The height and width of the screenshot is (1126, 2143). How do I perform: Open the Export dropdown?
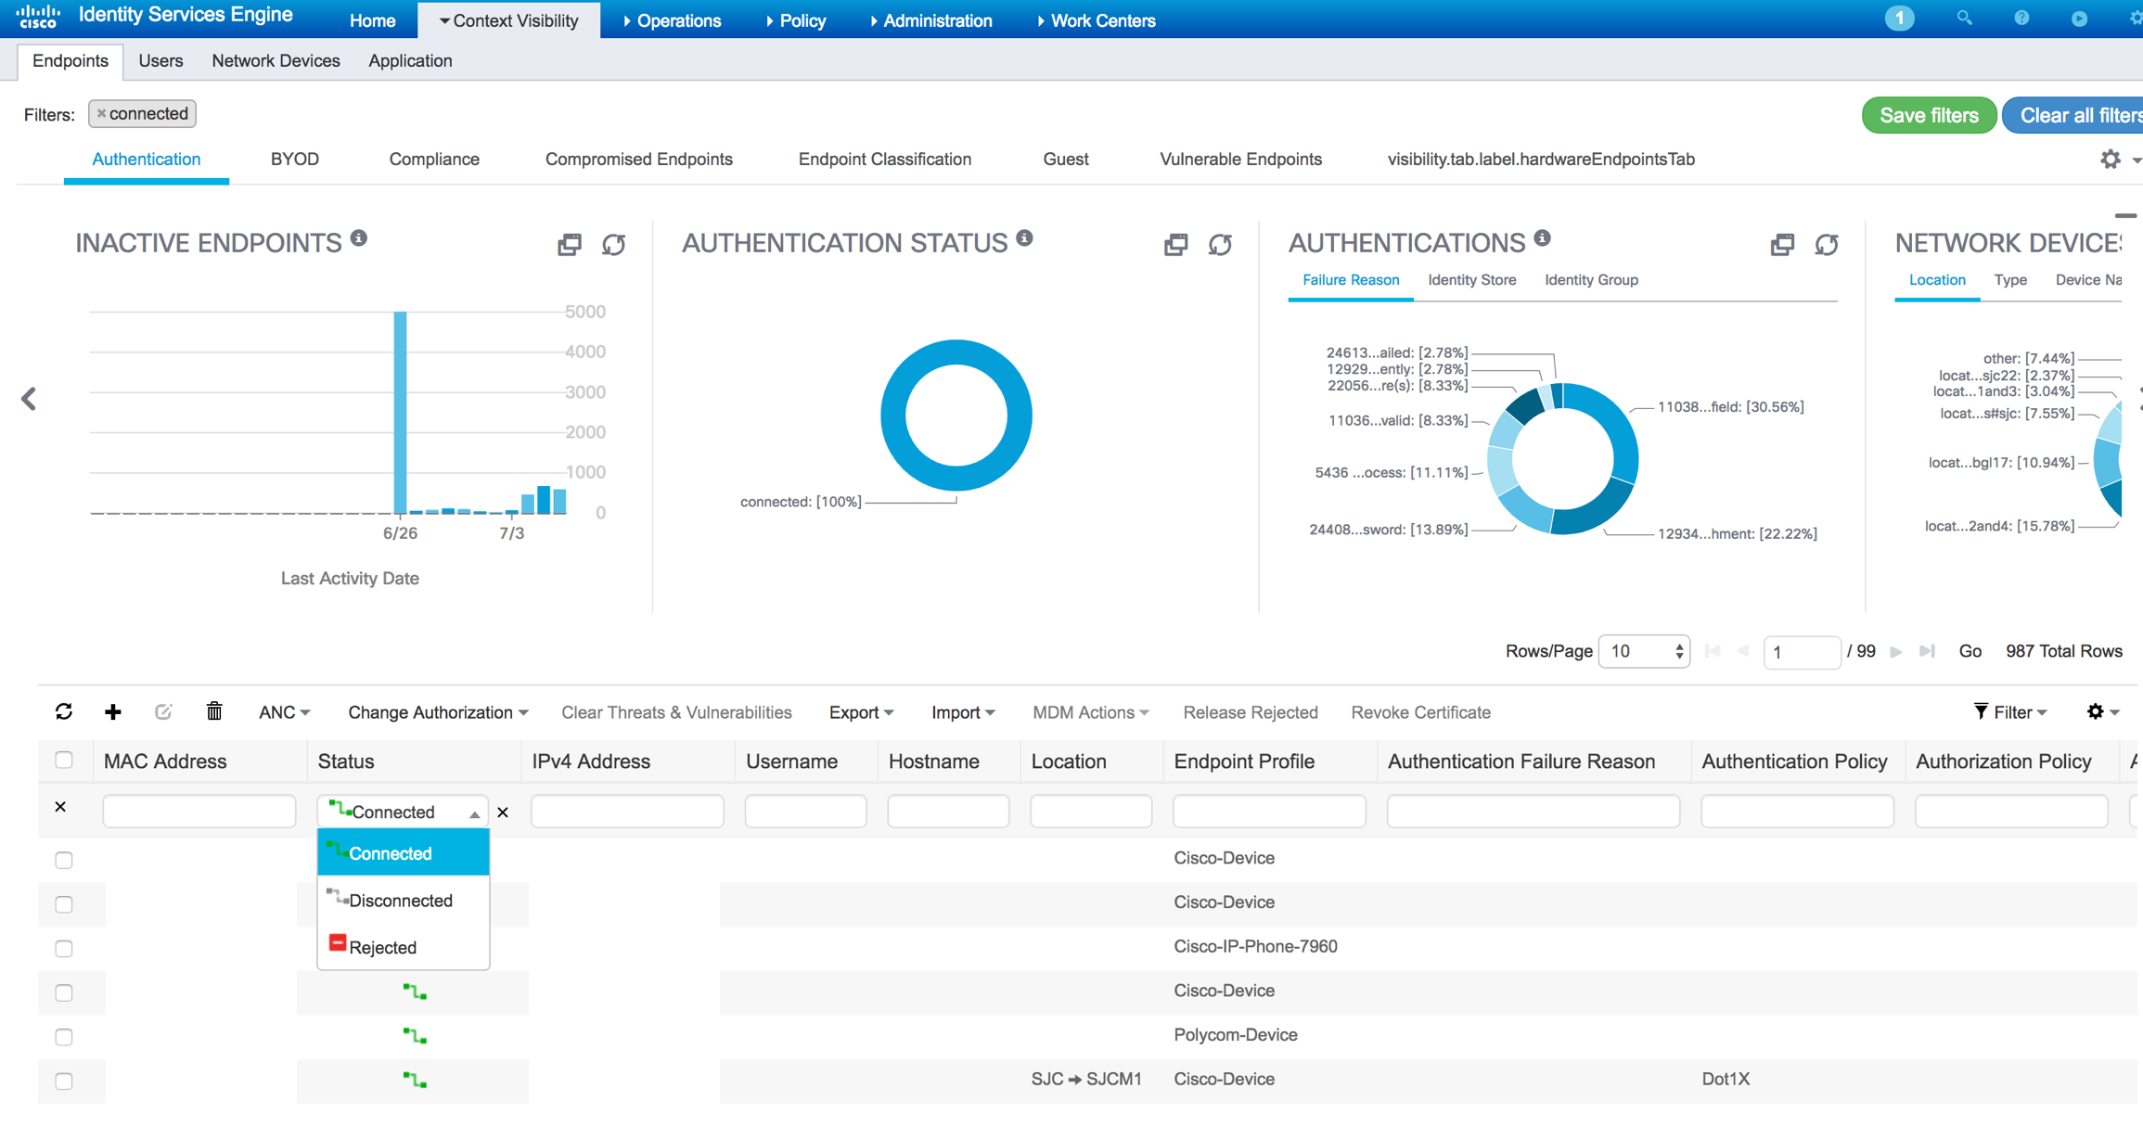[861, 712]
